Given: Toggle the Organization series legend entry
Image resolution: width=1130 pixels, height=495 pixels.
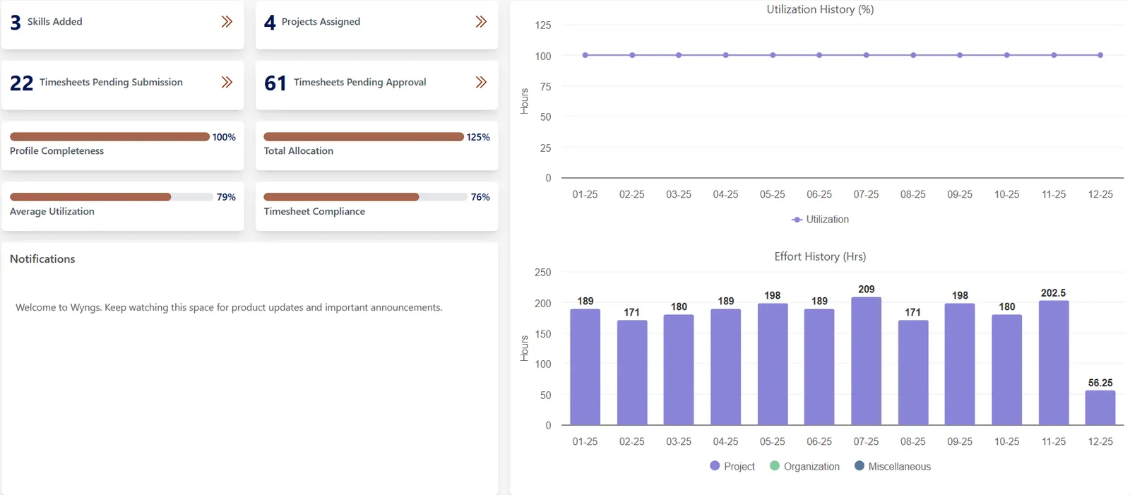Looking at the screenshot, I should pos(804,466).
